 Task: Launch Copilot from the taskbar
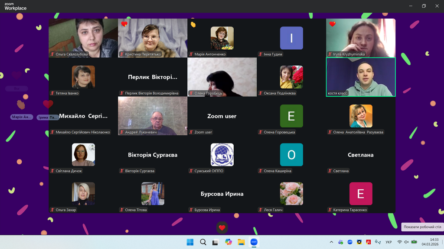(x=229, y=242)
